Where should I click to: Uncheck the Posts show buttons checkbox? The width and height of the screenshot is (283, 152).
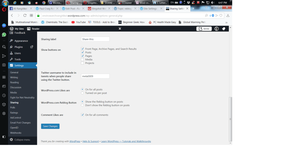(x=82, y=52)
